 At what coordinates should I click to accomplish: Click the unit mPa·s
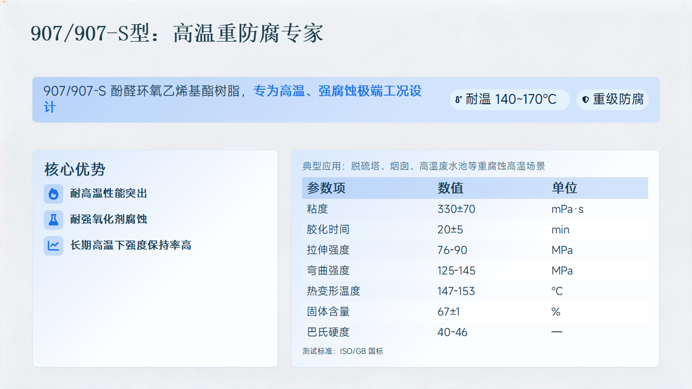pos(568,209)
